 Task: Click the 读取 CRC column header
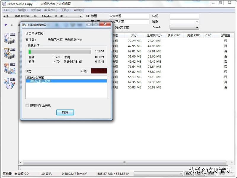[174, 35]
